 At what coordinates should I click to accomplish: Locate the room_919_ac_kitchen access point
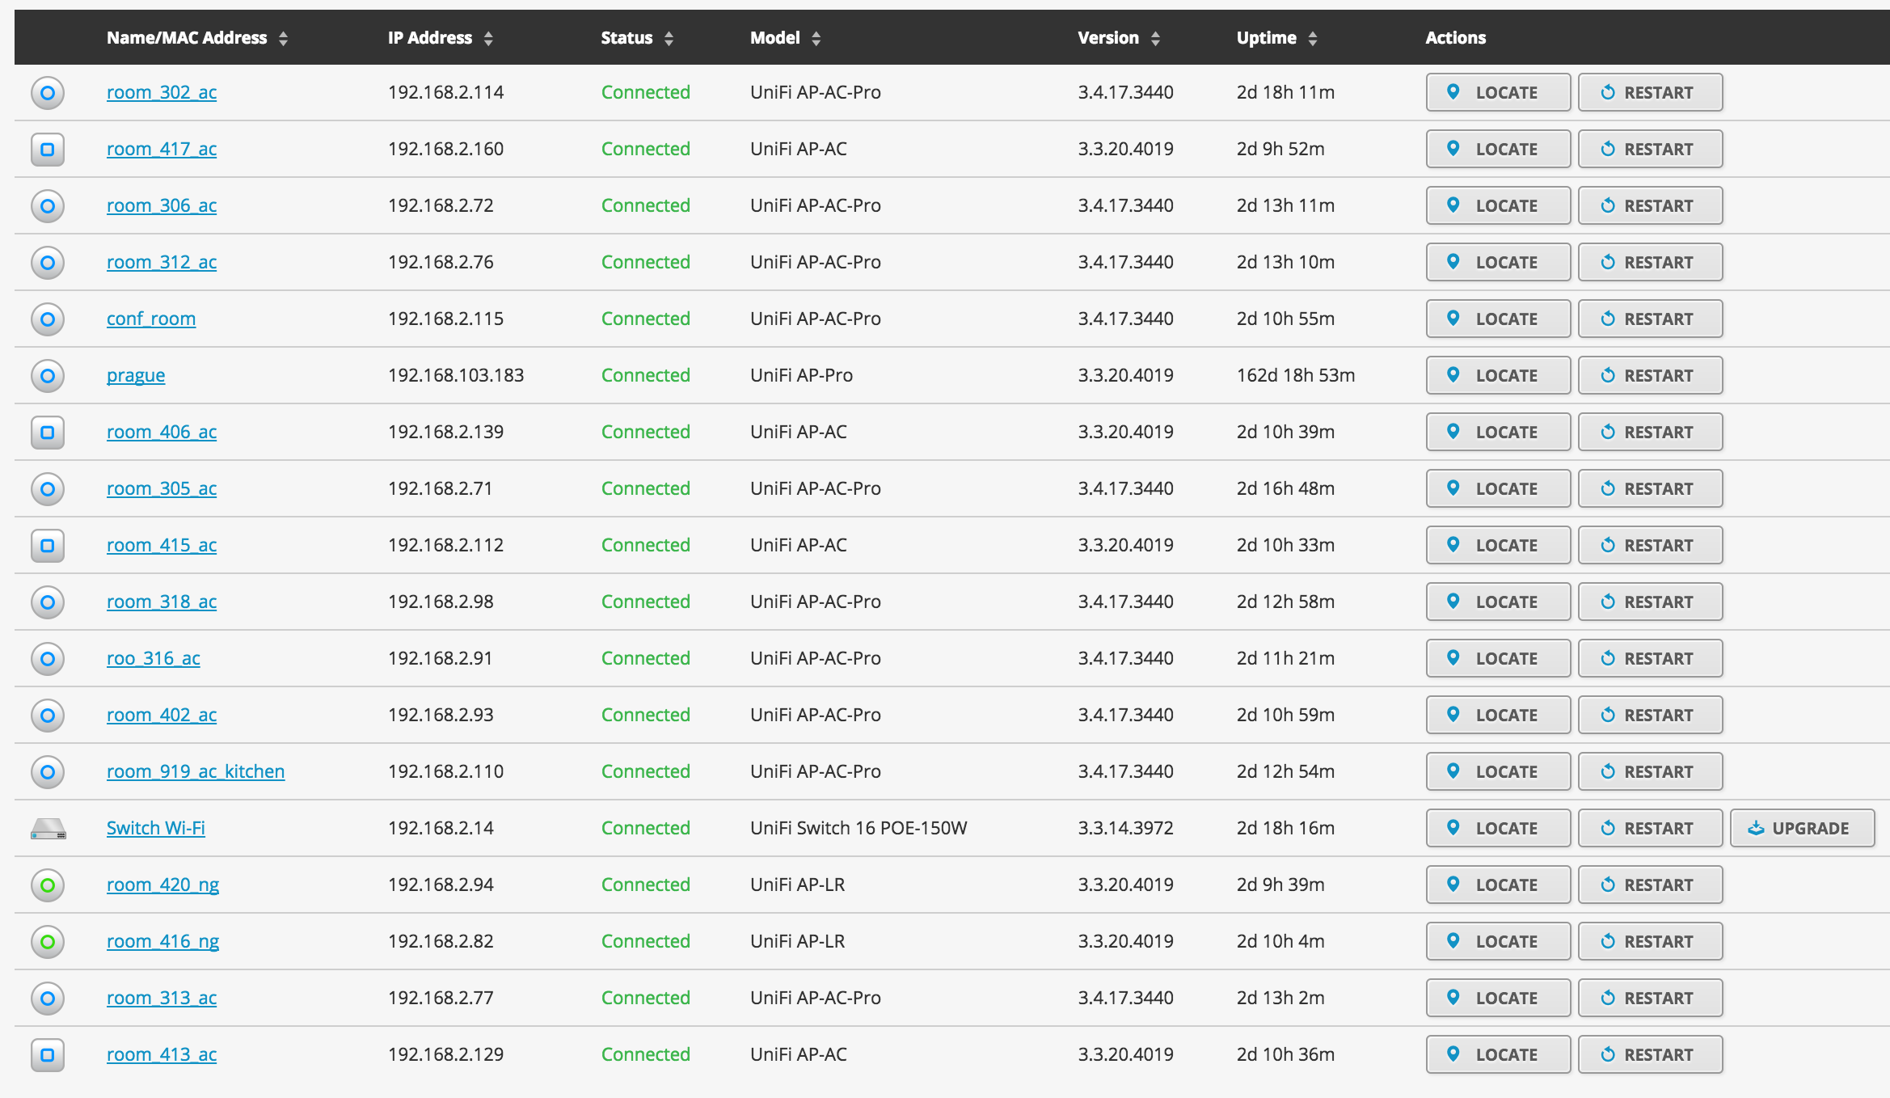pyautogui.click(x=1498, y=771)
